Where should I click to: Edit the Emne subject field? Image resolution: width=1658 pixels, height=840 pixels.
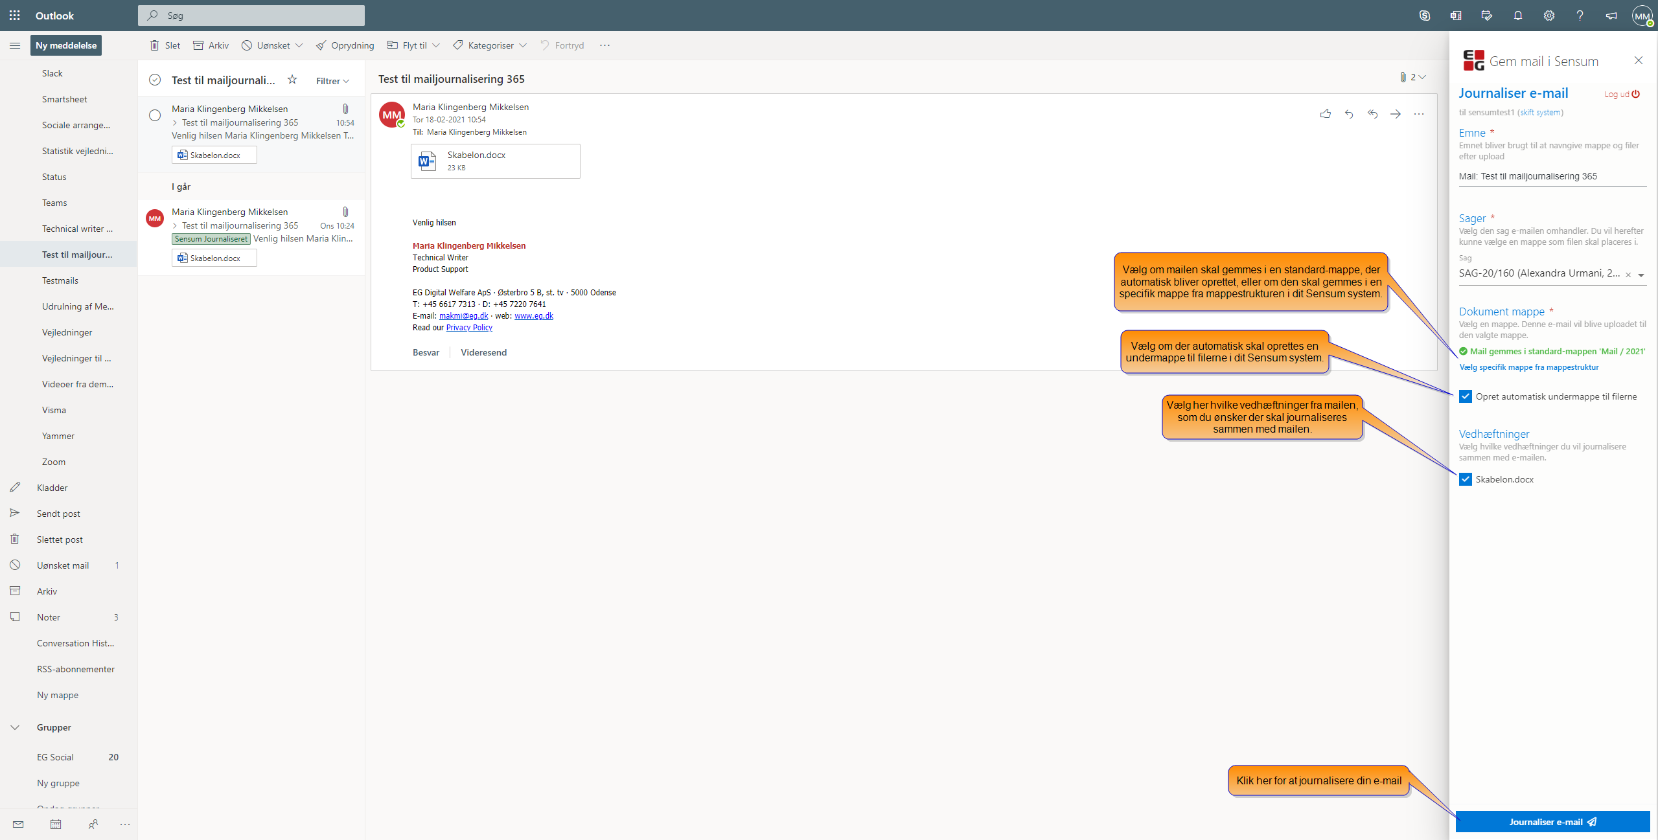click(x=1552, y=176)
